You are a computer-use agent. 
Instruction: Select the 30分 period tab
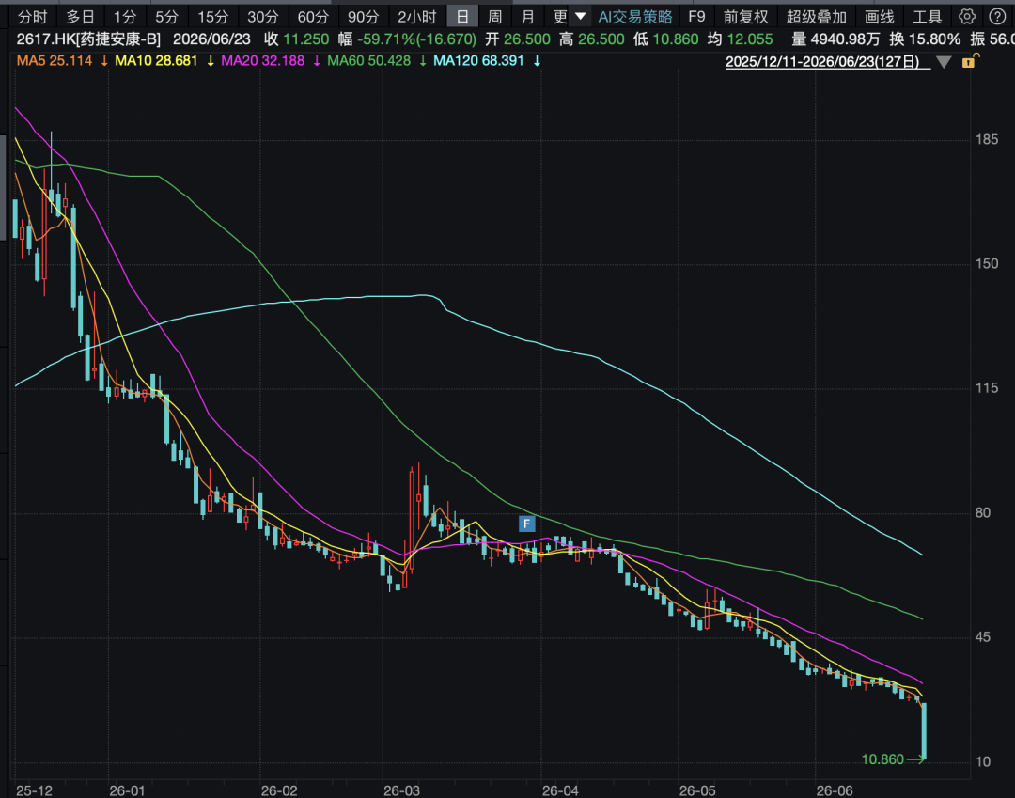[263, 17]
